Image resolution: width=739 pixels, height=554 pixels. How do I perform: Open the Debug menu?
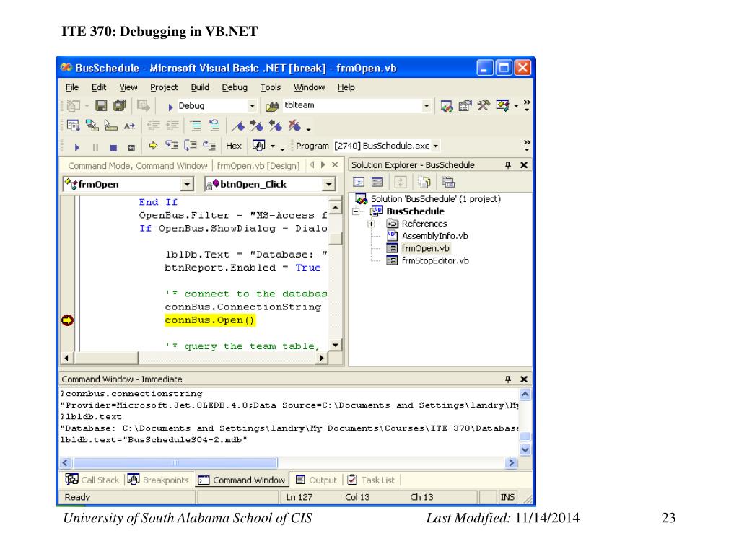(235, 87)
